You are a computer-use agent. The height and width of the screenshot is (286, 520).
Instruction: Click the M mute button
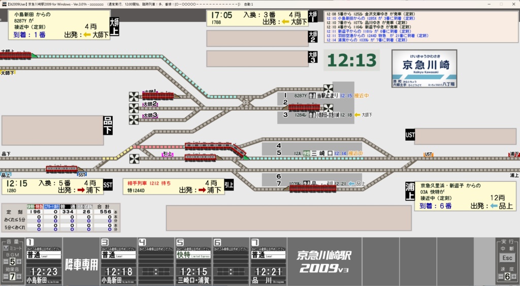tap(6, 248)
